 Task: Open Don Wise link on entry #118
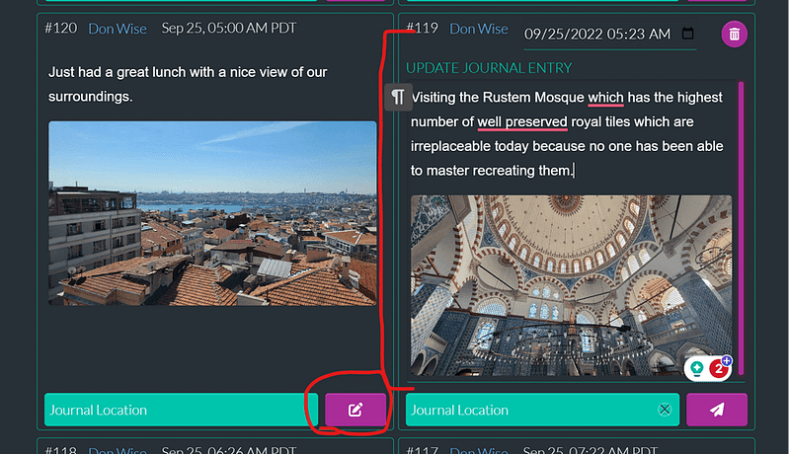pyautogui.click(x=118, y=449)
